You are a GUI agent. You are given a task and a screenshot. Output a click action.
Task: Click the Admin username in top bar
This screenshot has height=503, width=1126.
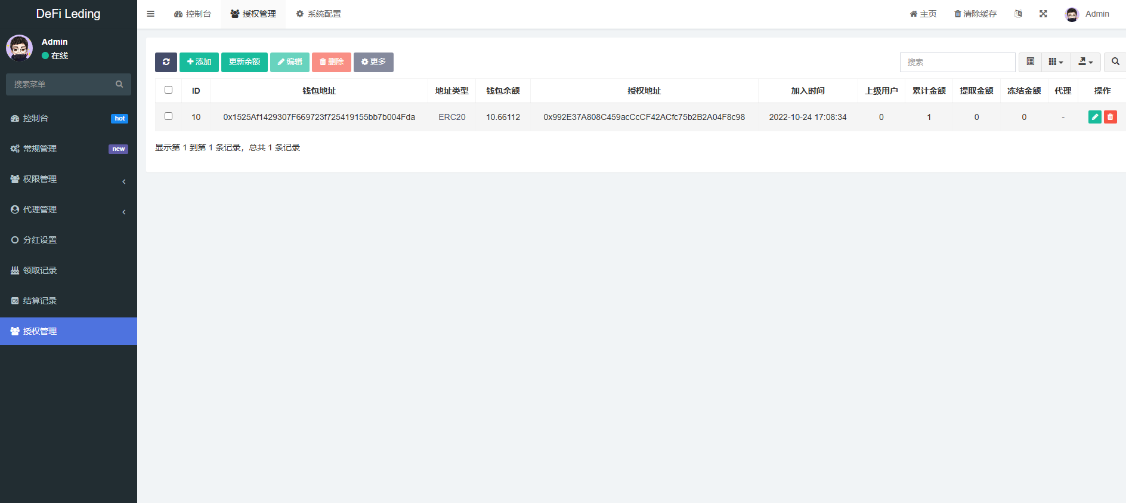[1097, 14]
